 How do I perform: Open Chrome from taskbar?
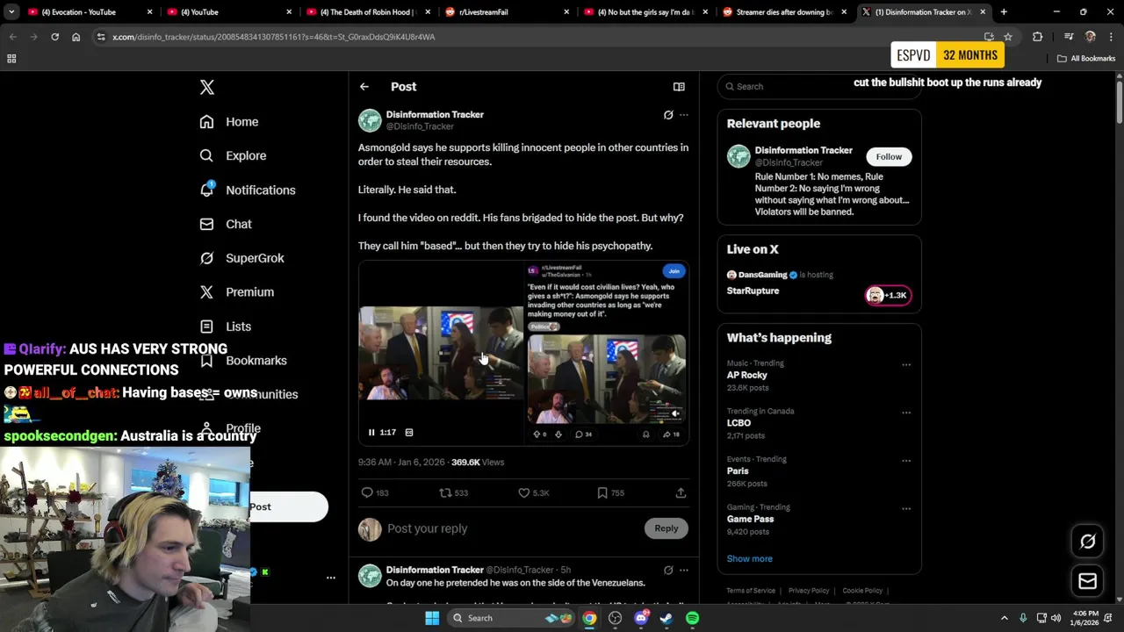click(589, 618)
